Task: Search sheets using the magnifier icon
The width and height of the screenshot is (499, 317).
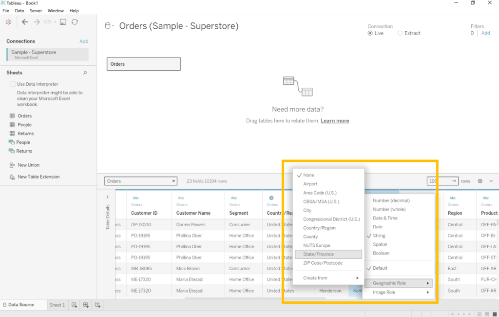Action: point(85,73)
